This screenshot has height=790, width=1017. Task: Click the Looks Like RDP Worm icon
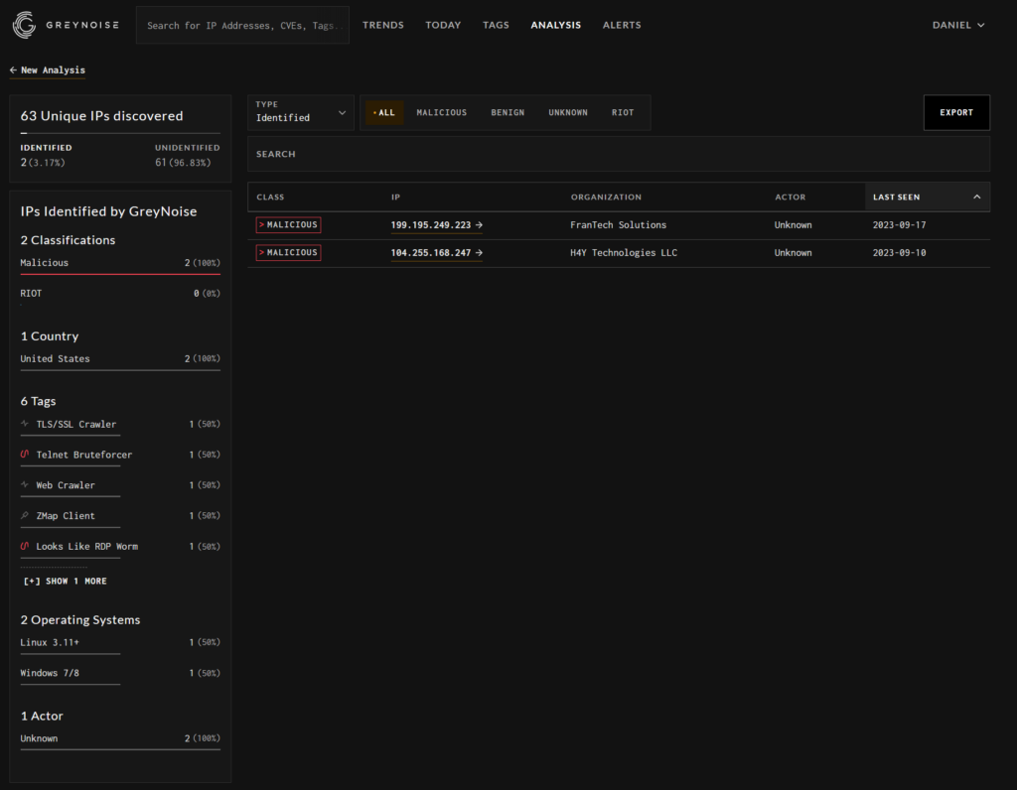pos(25,546)
